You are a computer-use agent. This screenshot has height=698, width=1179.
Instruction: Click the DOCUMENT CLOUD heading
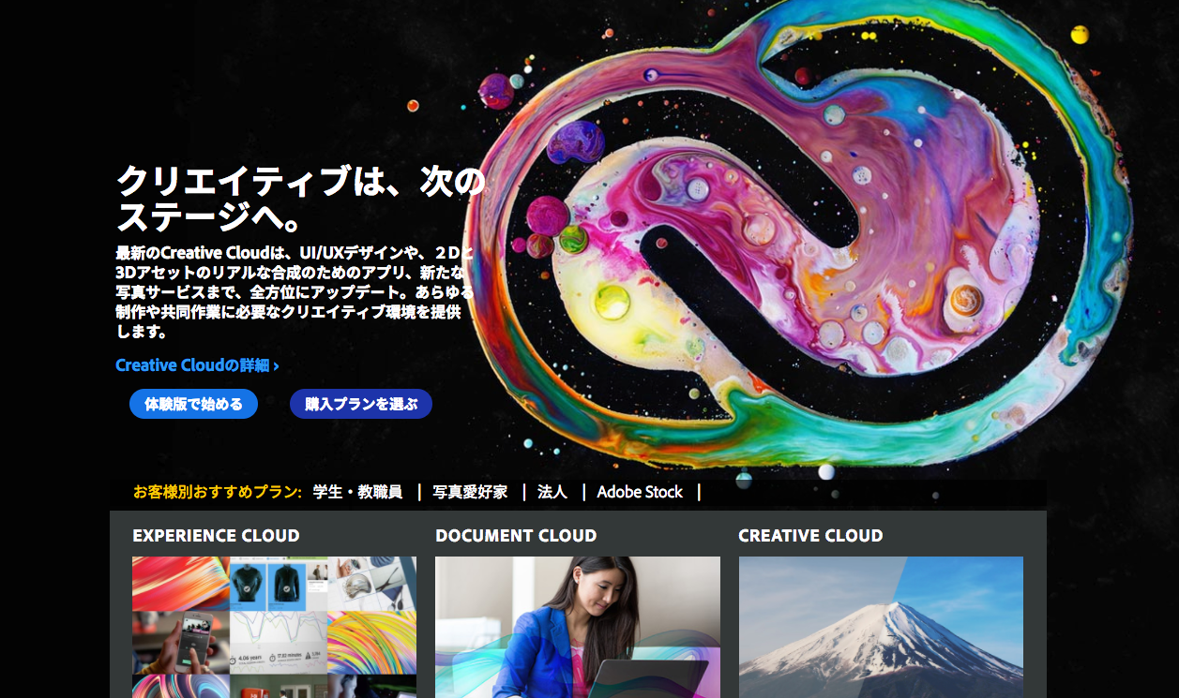point(516,536)
